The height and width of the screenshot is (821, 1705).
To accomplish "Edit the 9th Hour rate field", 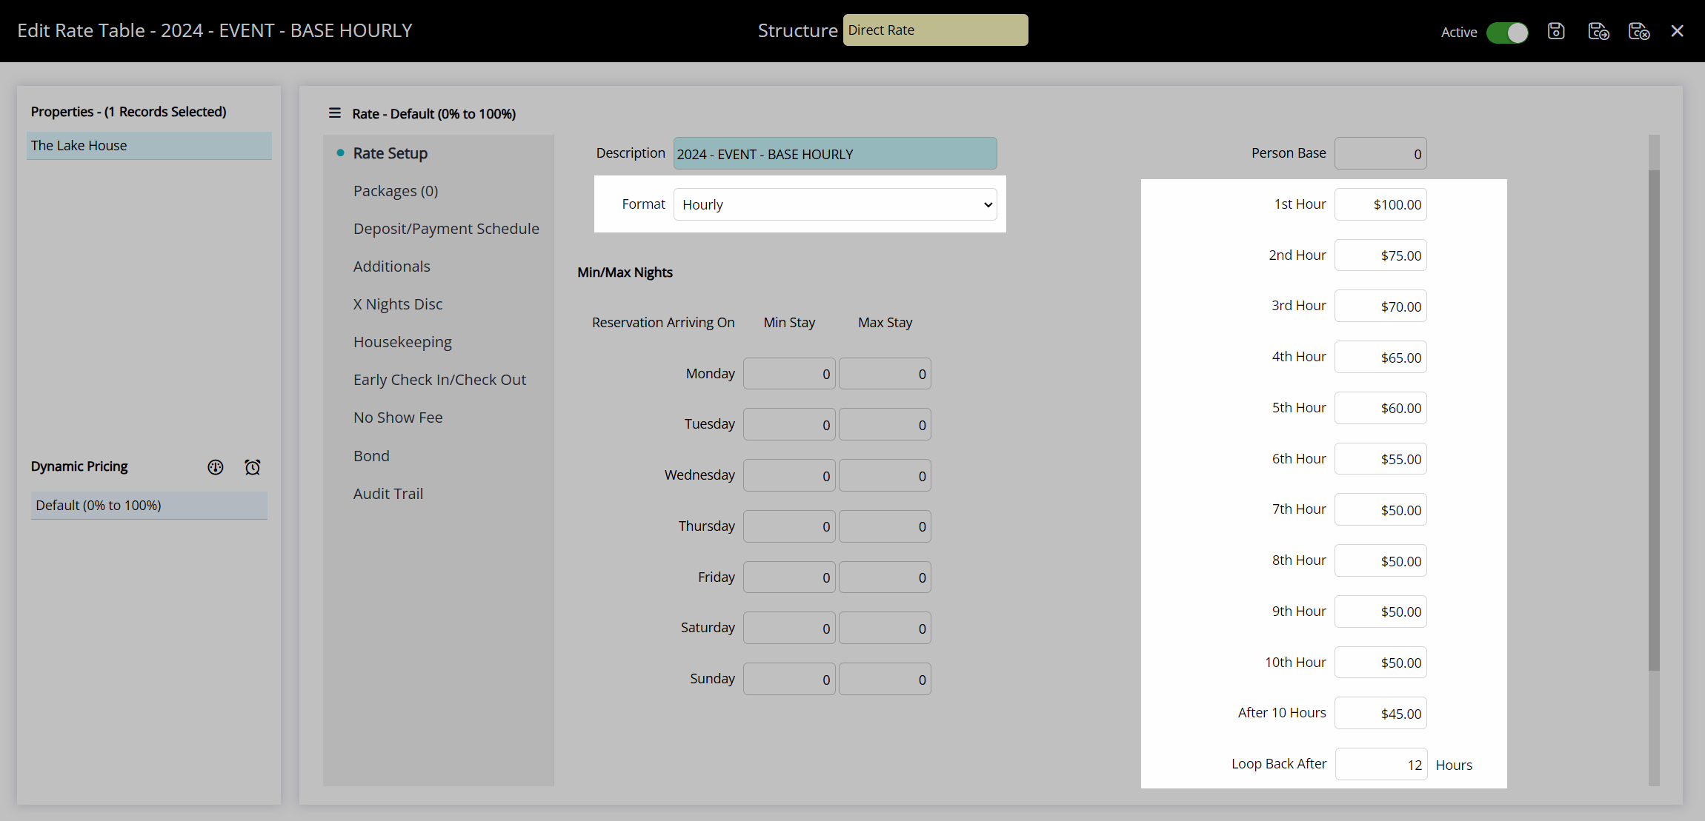I will coord(1380,611).
